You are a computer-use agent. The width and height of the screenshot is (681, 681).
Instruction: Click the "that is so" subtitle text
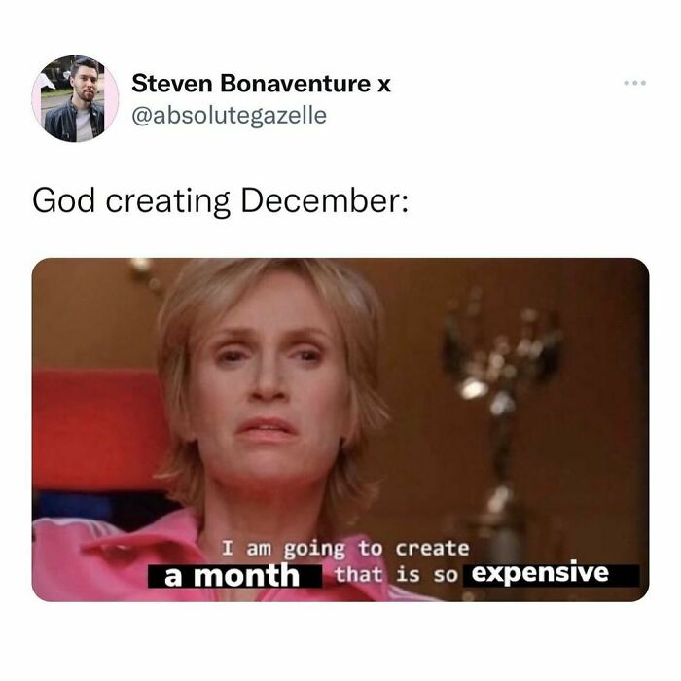click(x=396, y=575)
